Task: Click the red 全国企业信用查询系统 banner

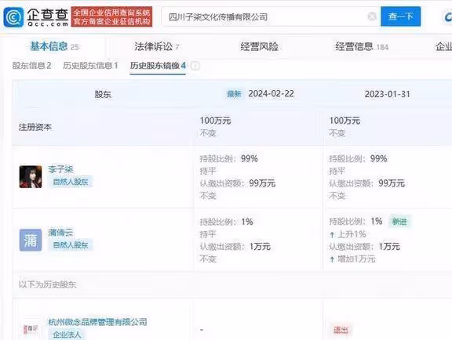Action: click(112, 16)
